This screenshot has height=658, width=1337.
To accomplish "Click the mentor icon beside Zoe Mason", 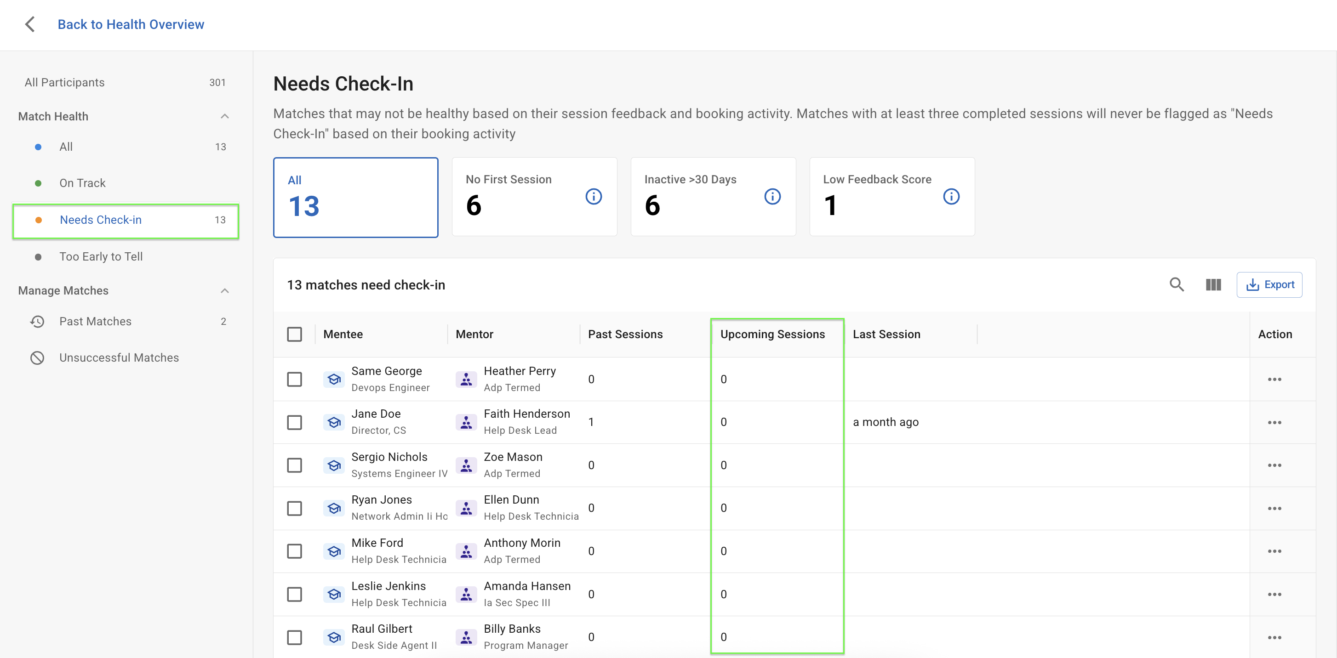I will pyautogui.click(x=466, y=465).
